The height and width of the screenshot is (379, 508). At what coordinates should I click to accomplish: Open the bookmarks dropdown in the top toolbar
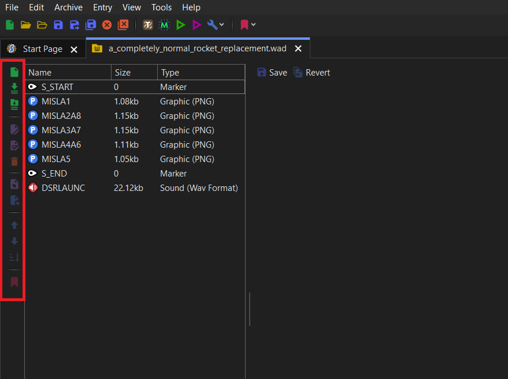[x=253, y=25]
